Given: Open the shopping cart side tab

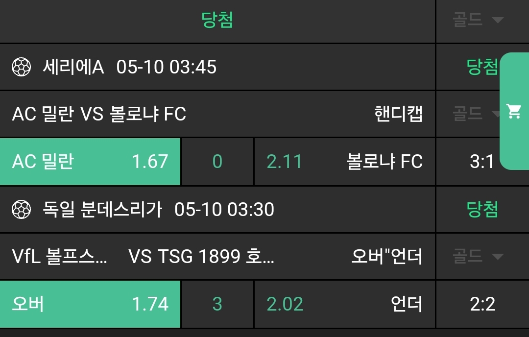Looking at the screenshot, I should (x=514, y=111).
